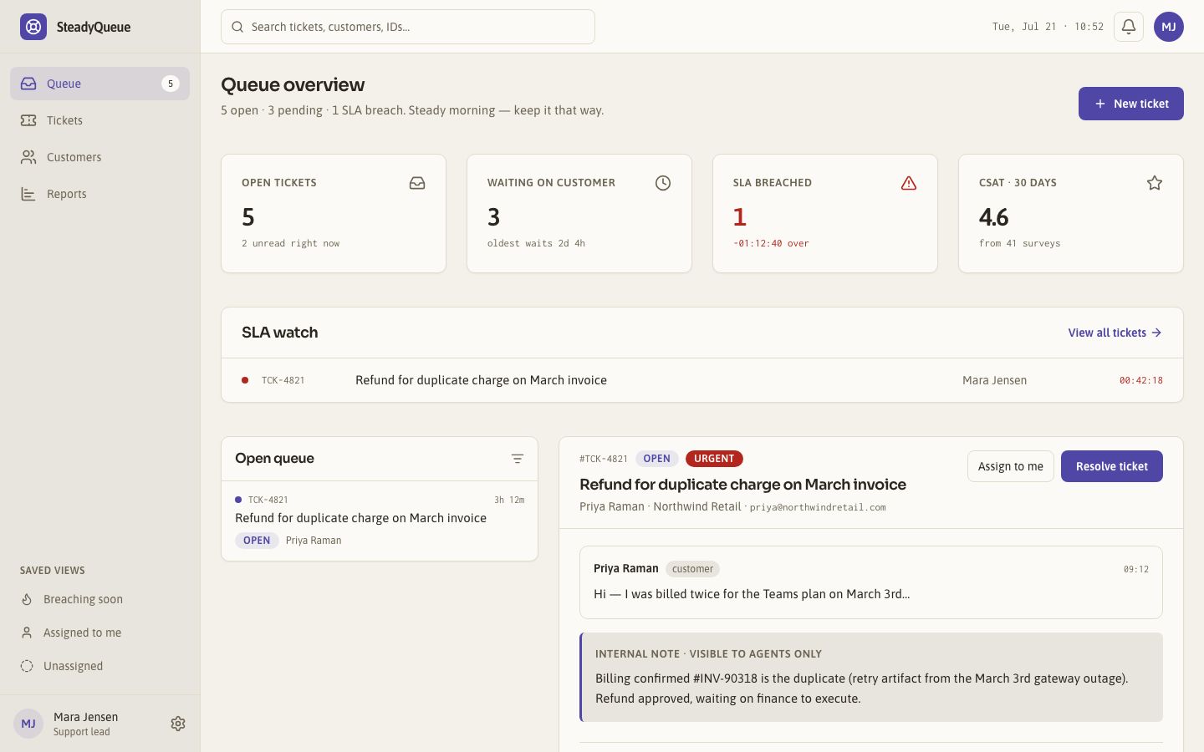This screenshot has width=1204, height=752.
Task: Click the 09:12 message timestamp
Action: coord(1136,569)
